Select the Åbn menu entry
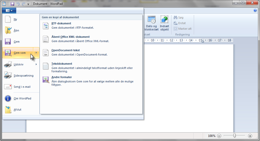Image resolution: width=260 pixels, height=141 pixels. coord(21,30)
